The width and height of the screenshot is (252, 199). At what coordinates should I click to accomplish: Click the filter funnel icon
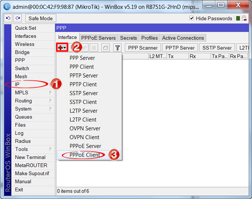click(117, 48)
